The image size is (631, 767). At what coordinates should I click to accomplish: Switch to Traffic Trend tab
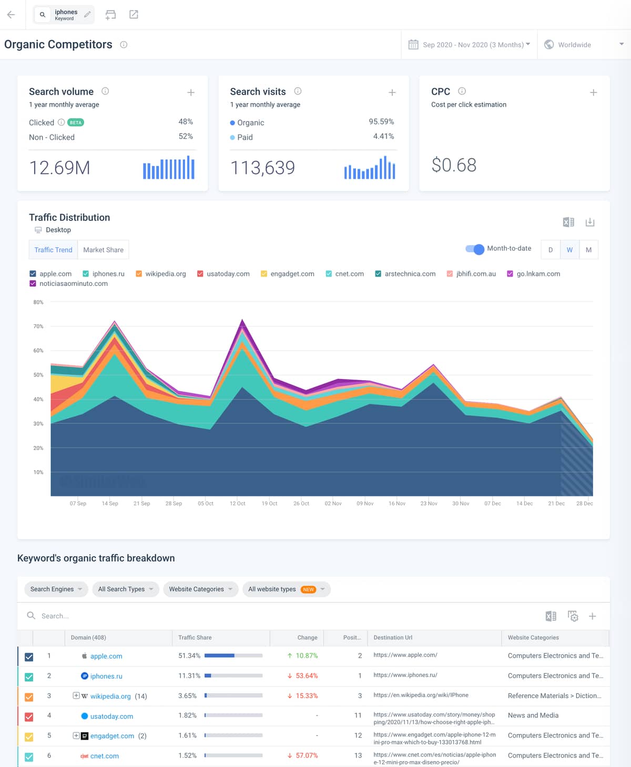tap(53, 250)
